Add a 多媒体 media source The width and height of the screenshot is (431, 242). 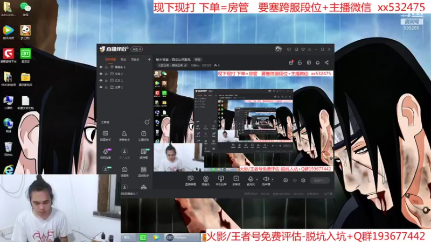(236, 181)
